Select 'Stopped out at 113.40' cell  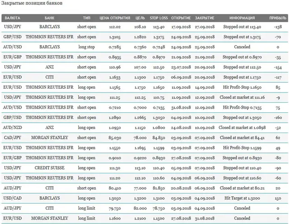(242, 27)
